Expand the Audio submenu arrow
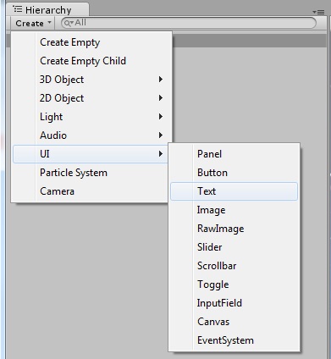The height and width of the screenshot is (359, 331). pos(161,135)
